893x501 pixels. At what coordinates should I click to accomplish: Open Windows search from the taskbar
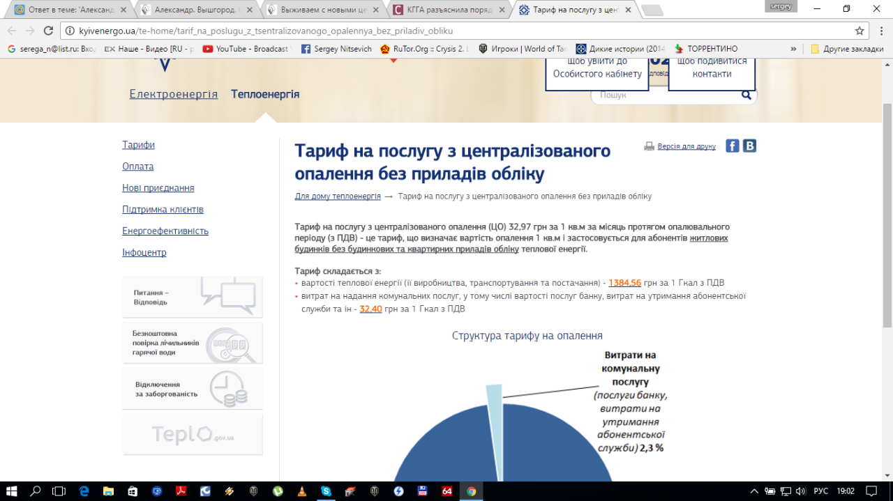click(36, 491)
